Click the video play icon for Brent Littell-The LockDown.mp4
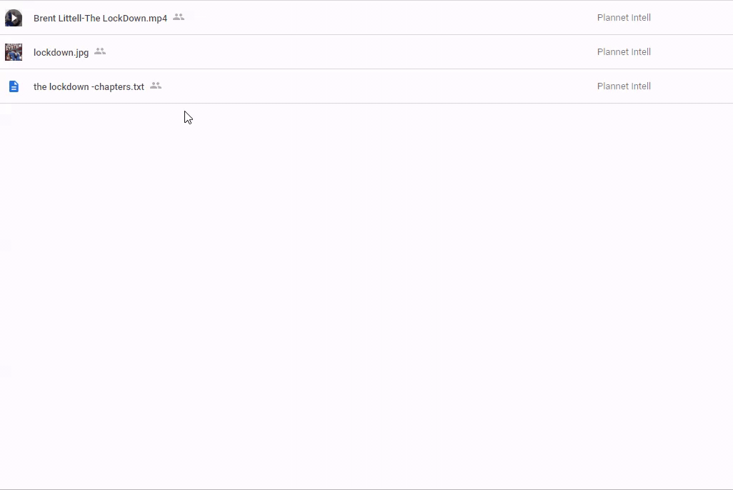733x490 pixels. [x=14, y=18]
